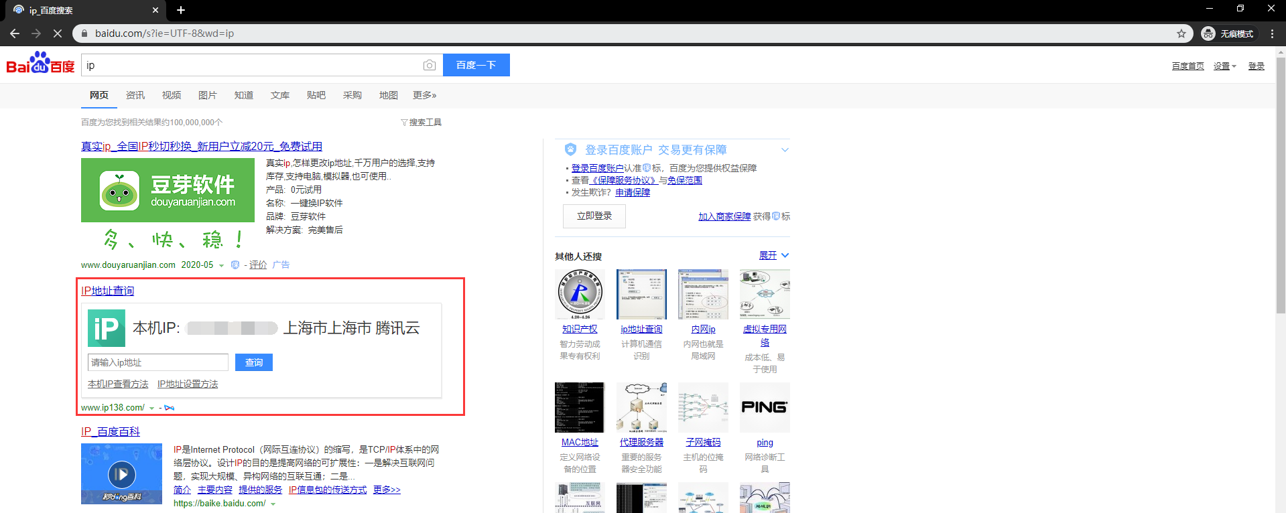Open the 主要内容 baike sublink
The image size is (1286, 513).
214,490
